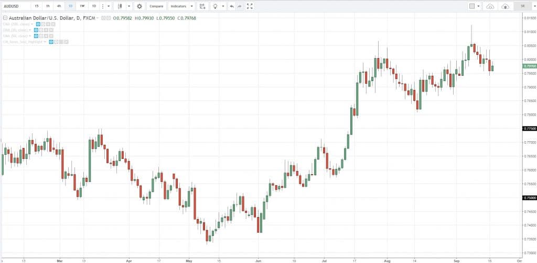Screen dimensions: 537x263
Task: Click the undo arrow in toolbar
Action: click(x=231, y=6)
